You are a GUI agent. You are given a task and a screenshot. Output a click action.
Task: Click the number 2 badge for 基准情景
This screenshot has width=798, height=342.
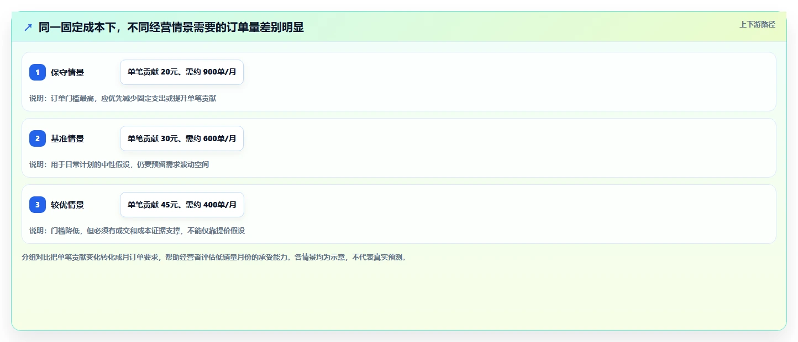(x=38, y=138)
